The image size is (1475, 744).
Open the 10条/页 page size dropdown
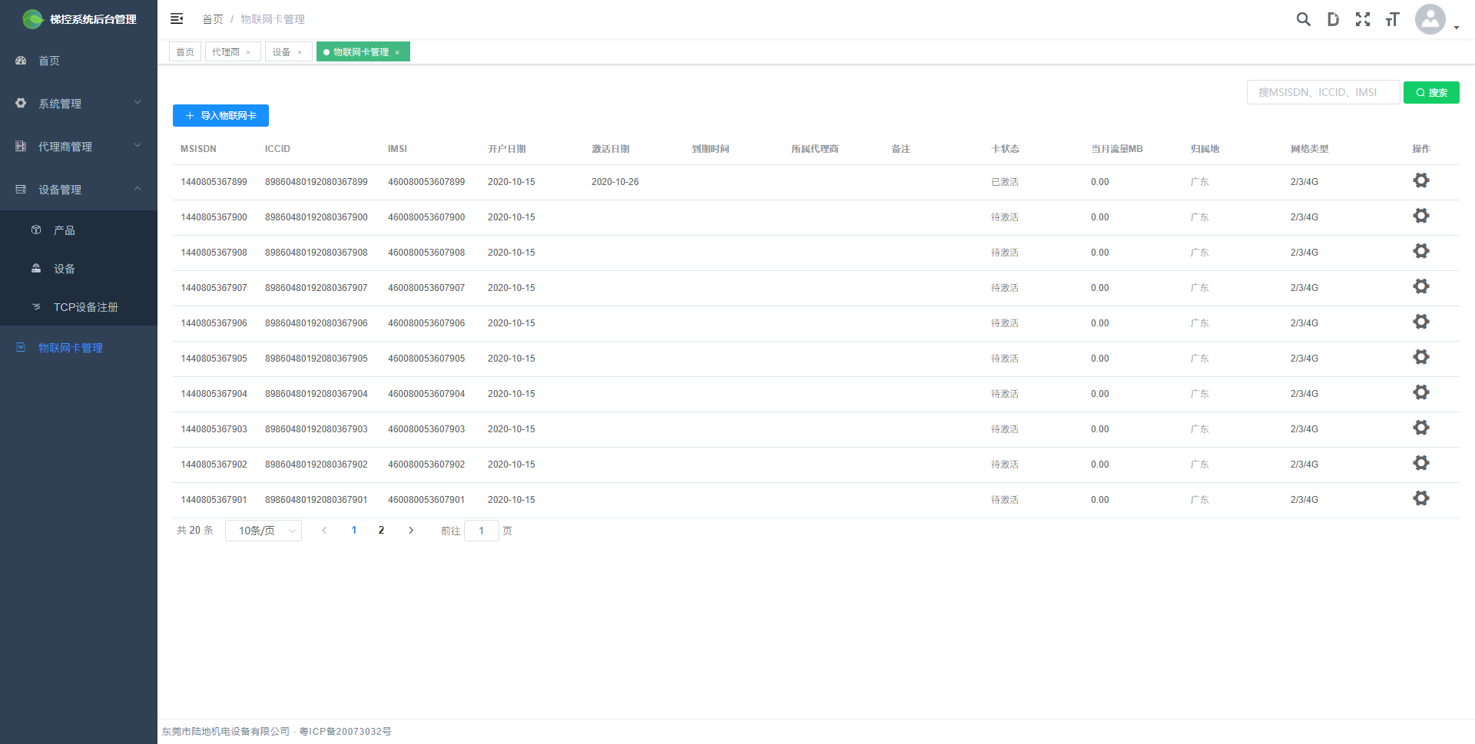click(x=264, y=531)
